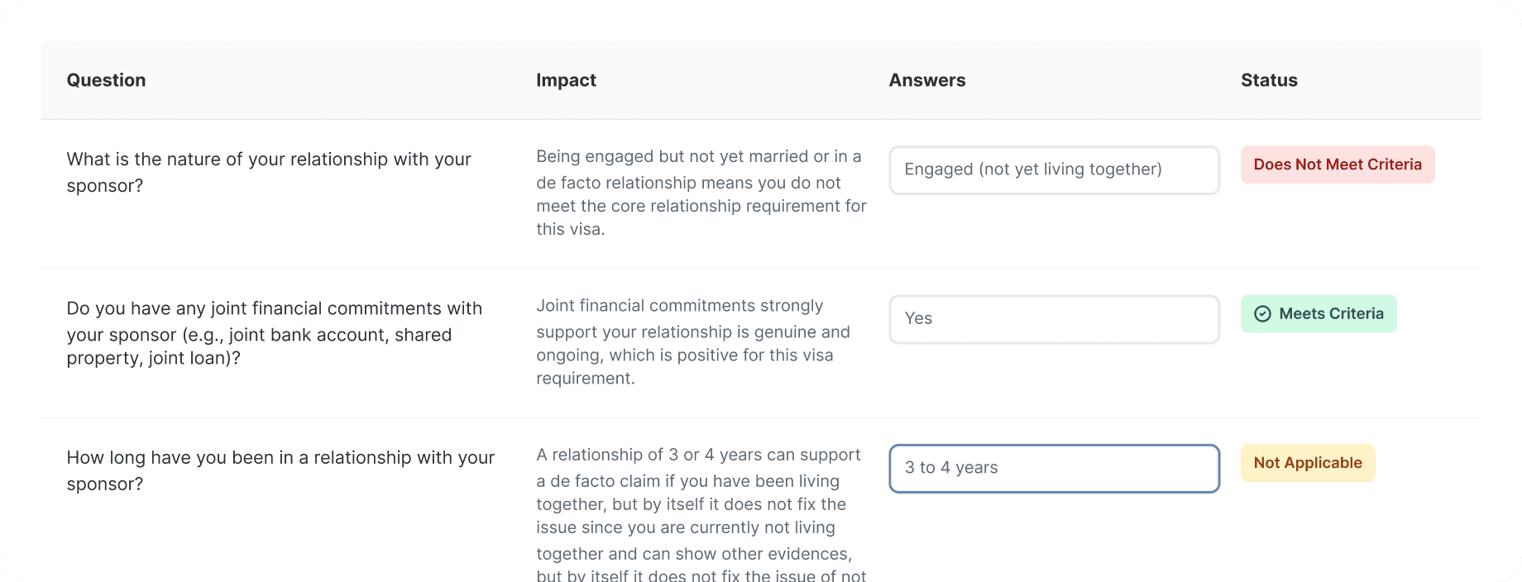Click the 'this visa.' line of first impact
This screenshot has height=582, width=1522.
pyautogui.click(x=570, y=230)
